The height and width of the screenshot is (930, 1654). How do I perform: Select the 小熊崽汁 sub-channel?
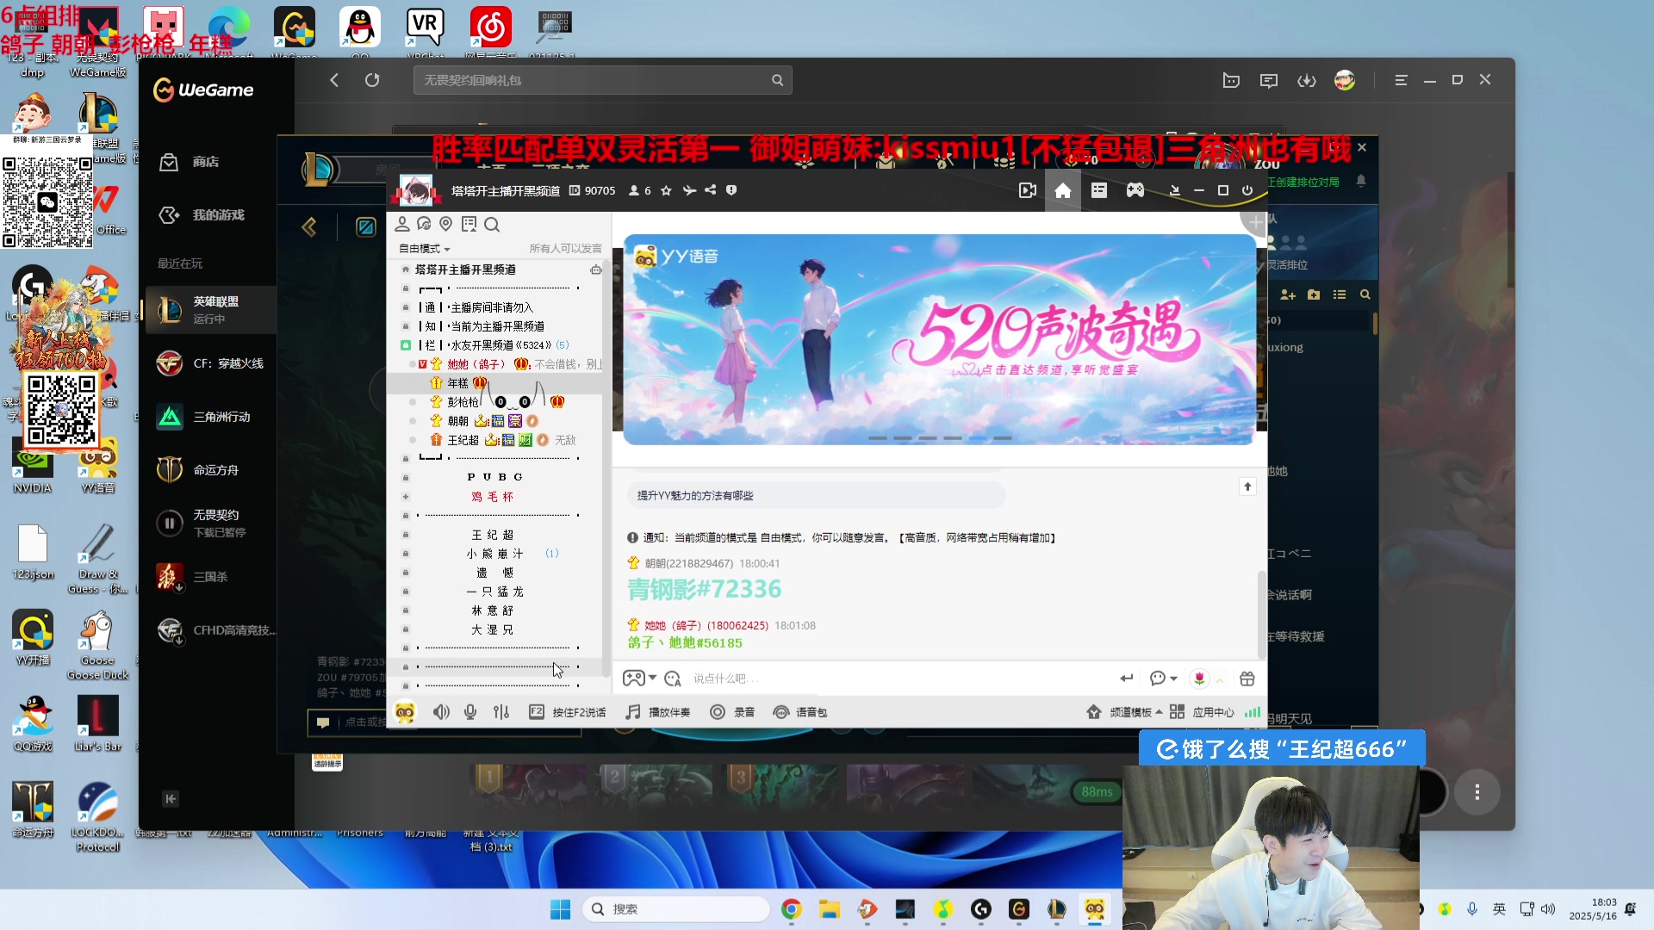[x=494, y=554]
